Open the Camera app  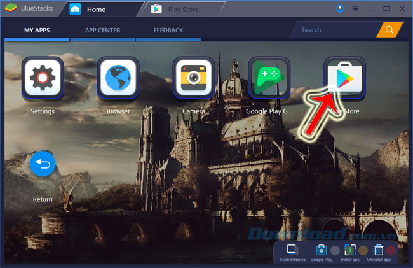coord(194,78)
